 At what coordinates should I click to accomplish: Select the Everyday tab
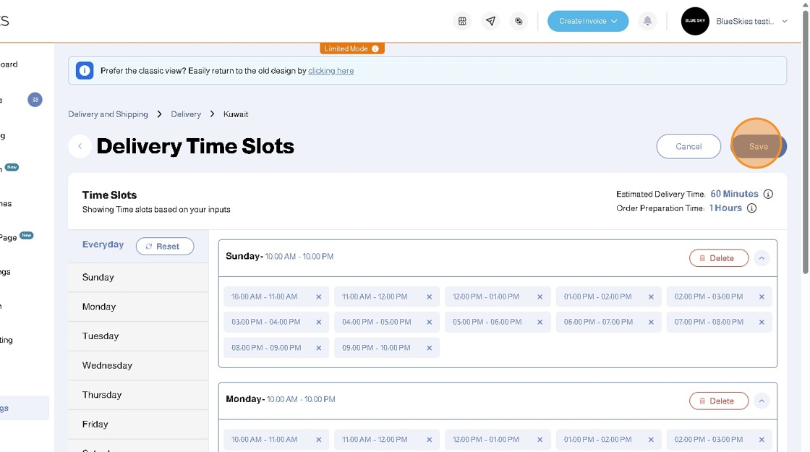pos(103,244)
